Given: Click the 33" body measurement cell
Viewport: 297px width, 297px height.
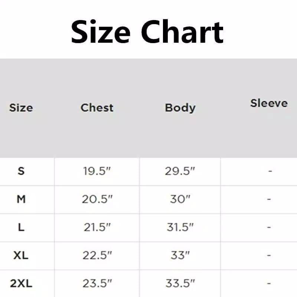Looking at the screenshot, I should [180, 255].
